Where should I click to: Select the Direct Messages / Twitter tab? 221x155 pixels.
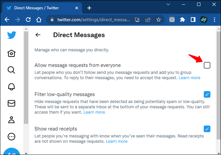pyautogui.click(x=41, y=8)
